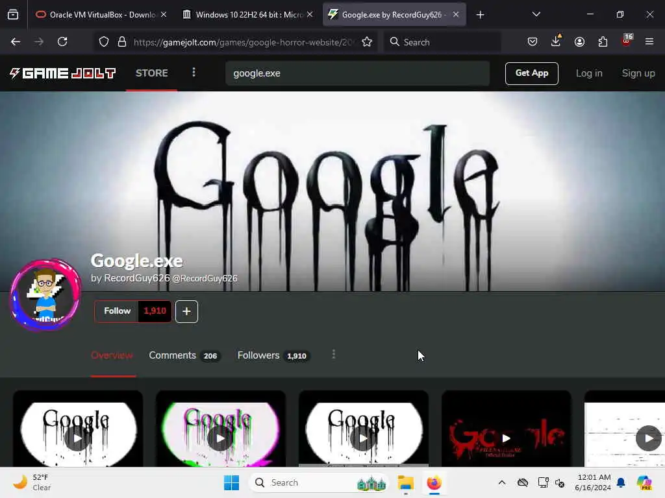Show hidden system tray icons
This screenshot has height=498, width=665.
tap(502, 482)
